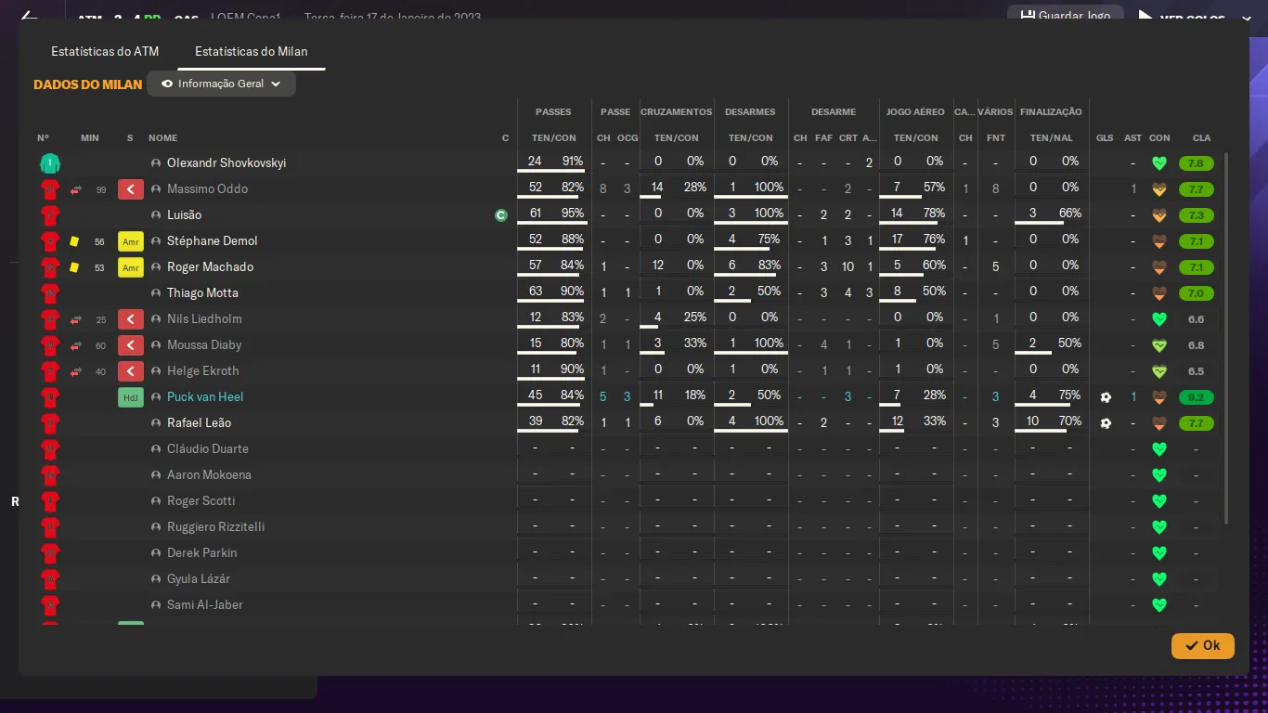
Task: Click the goal ball icon in Puck van Heel's row
Action: (1105, 397)
